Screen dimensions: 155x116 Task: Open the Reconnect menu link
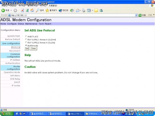(x=15, y=51)
